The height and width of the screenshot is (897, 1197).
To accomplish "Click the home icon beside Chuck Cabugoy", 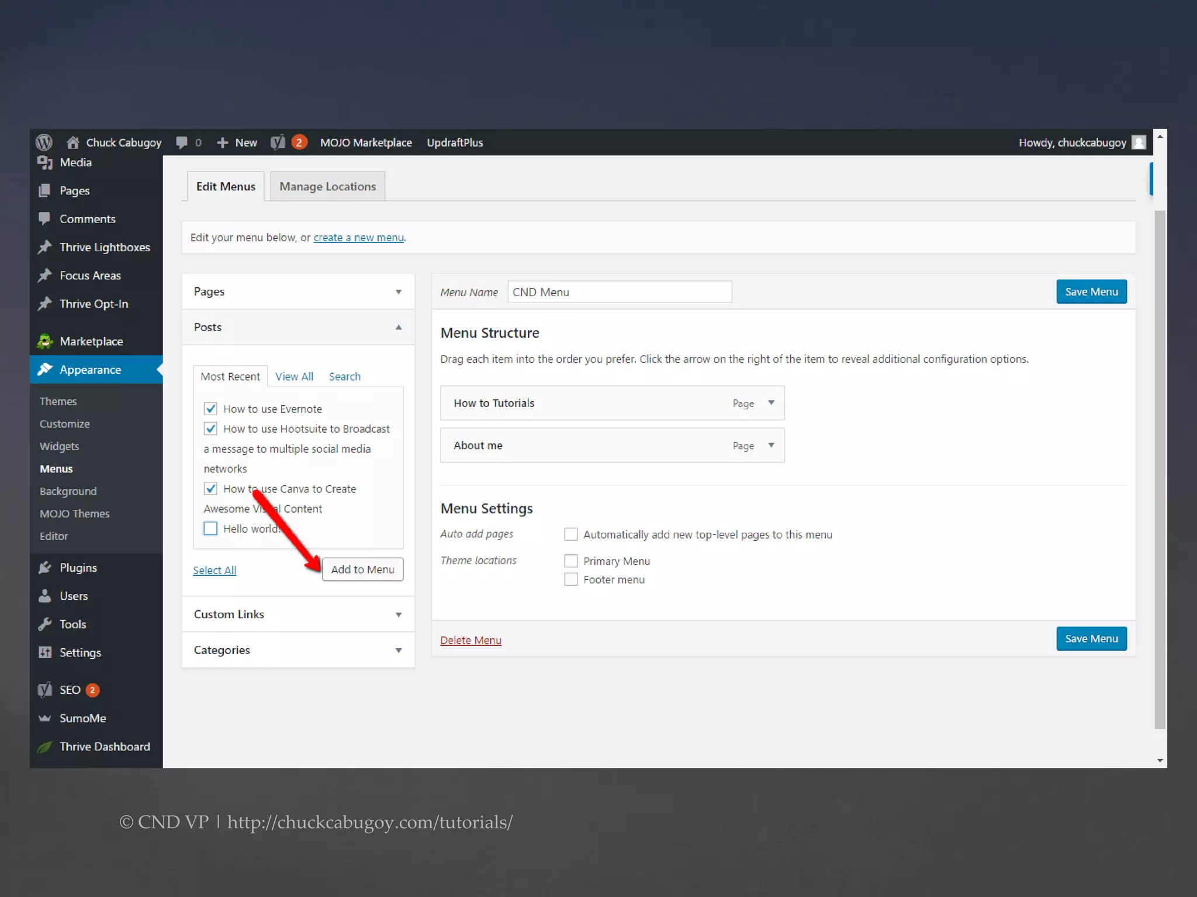I will [x=73, y=142].
